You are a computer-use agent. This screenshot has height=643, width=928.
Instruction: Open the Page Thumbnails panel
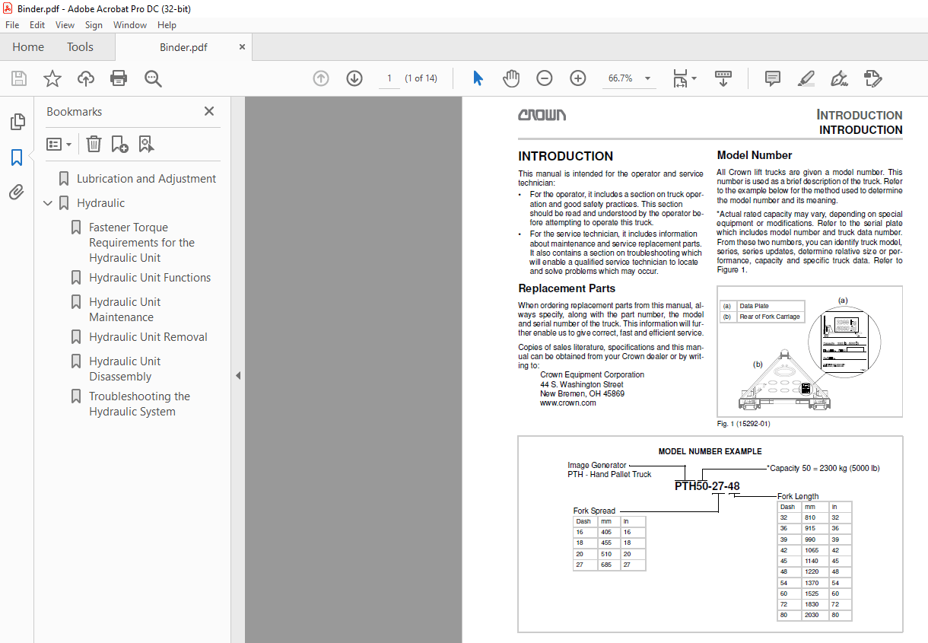[x=17, y=121]
